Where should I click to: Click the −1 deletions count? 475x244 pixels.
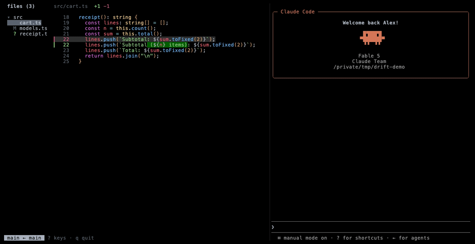click(x=106, y=6)
